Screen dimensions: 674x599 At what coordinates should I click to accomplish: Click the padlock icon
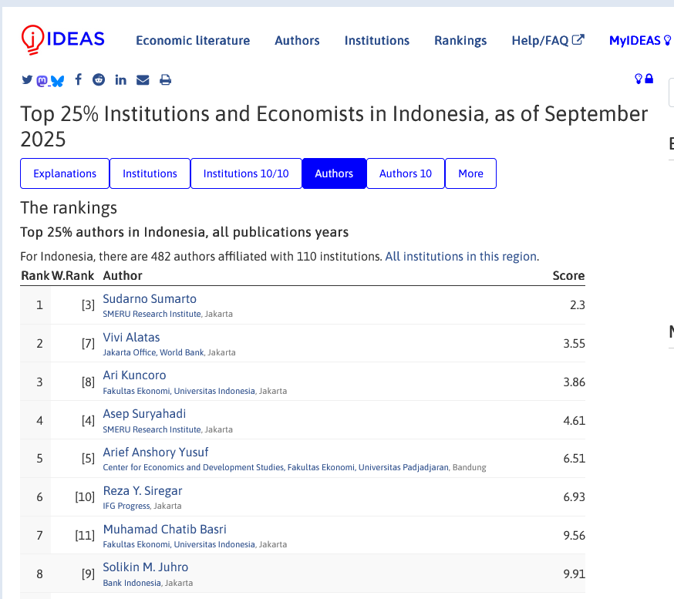[x=649, y=79]
